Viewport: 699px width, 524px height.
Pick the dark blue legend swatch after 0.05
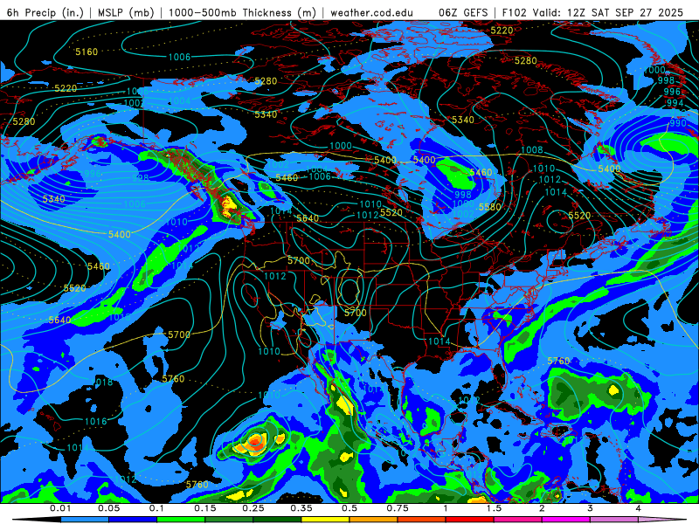pyautogui.click(x=133, y=520)
